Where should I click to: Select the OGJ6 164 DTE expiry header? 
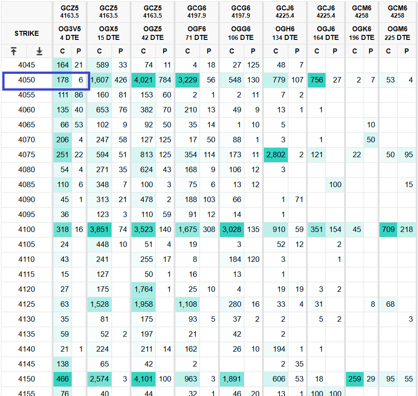326,34
